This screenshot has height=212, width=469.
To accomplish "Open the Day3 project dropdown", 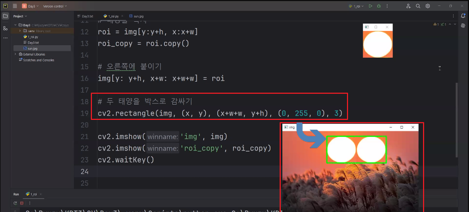I will (x=31, y=6).
